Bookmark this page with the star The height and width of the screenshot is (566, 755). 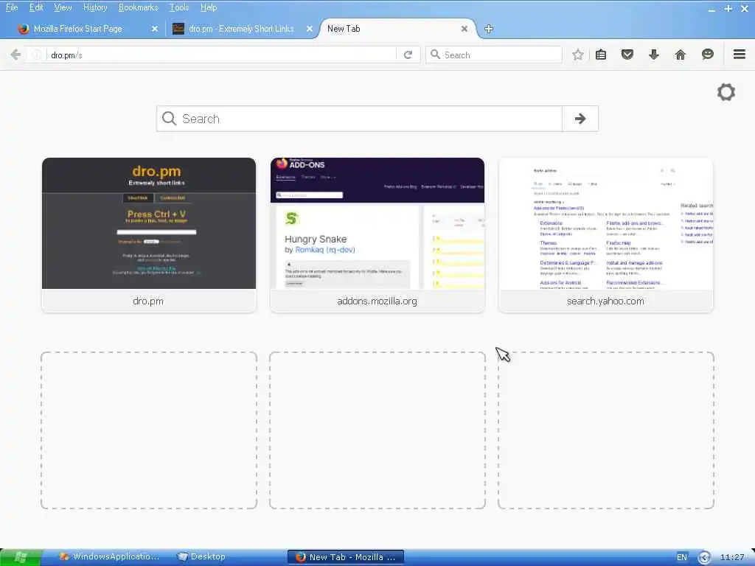click(x=578, y=55)
